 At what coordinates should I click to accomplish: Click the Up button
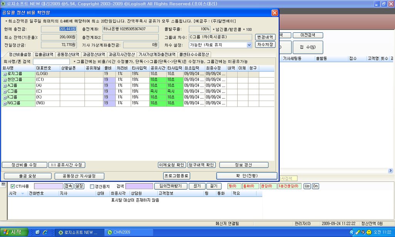tap(307, 186)
